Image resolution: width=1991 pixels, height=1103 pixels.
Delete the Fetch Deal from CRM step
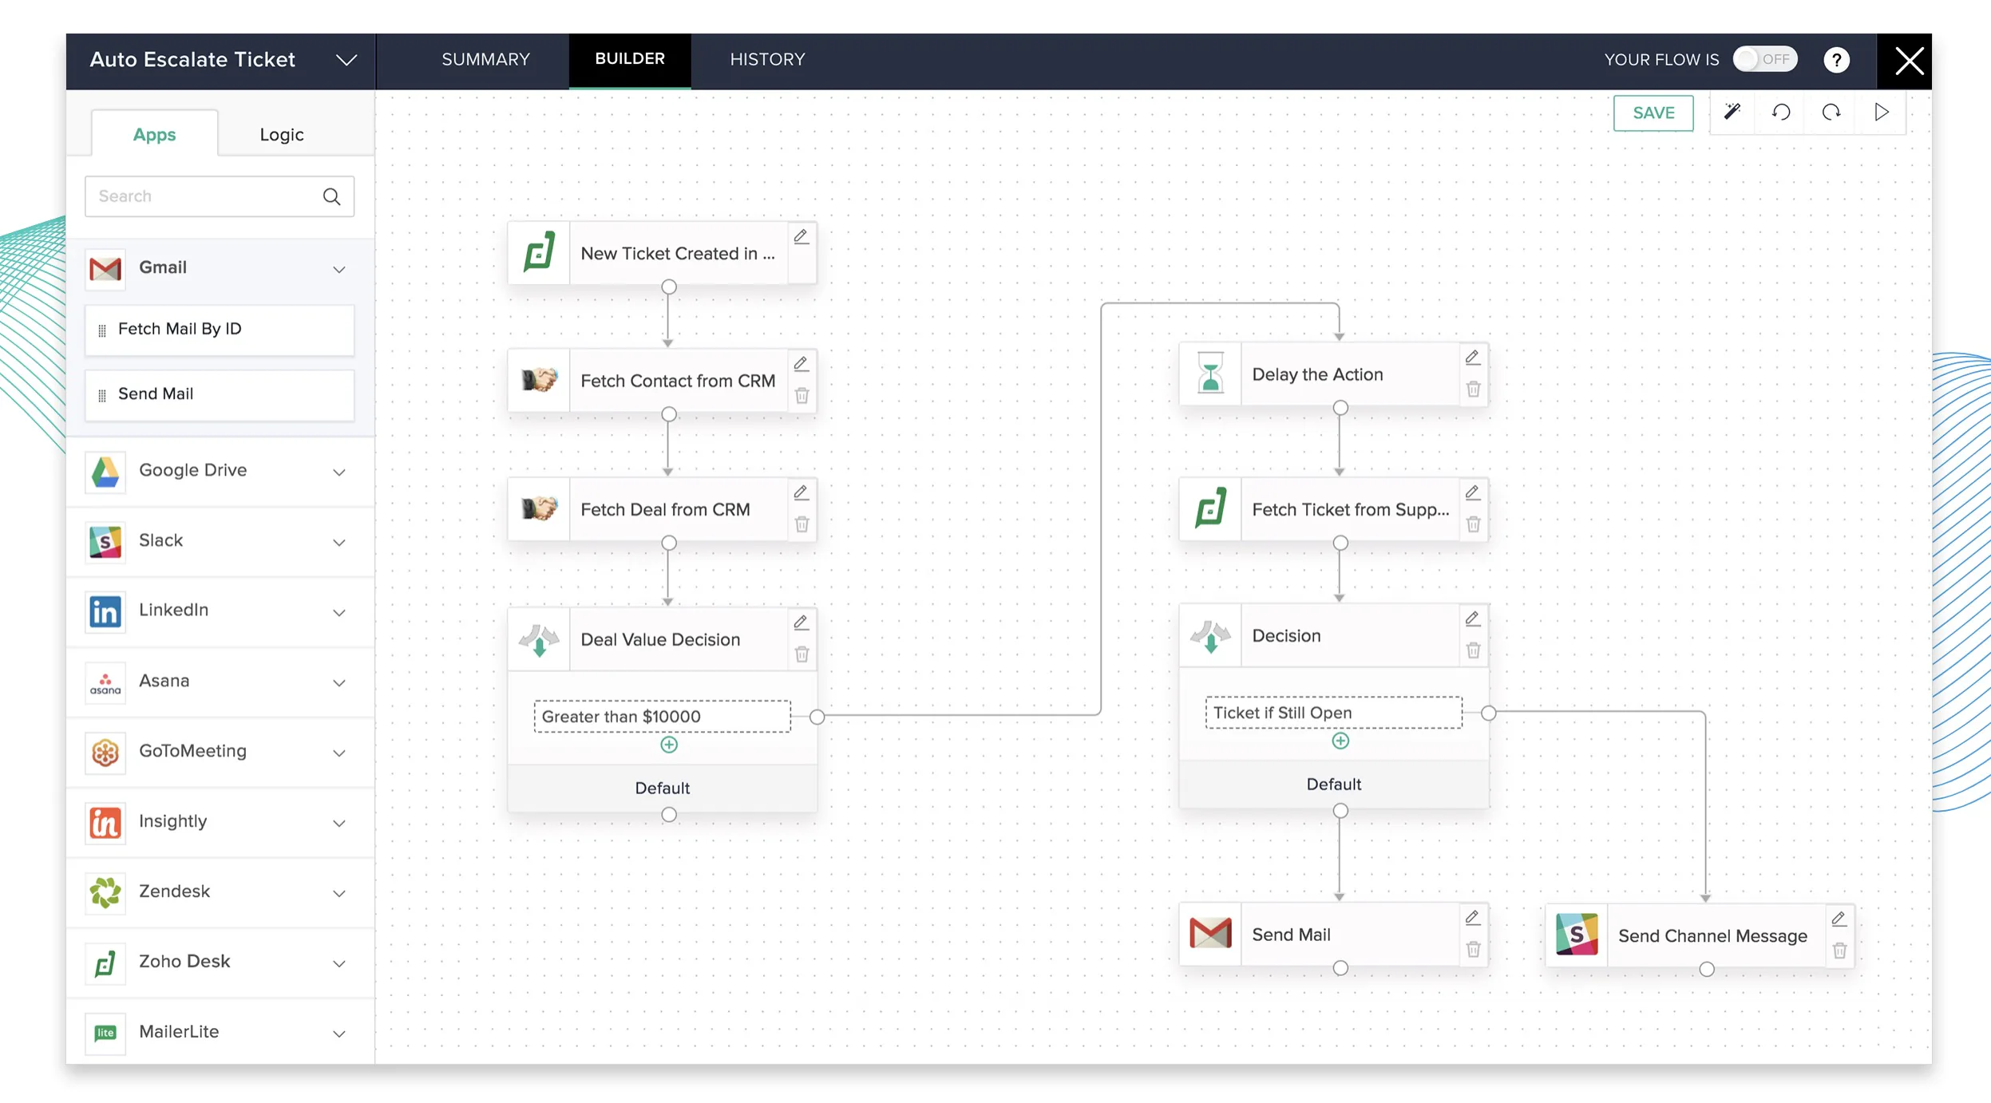click(802, 524)
